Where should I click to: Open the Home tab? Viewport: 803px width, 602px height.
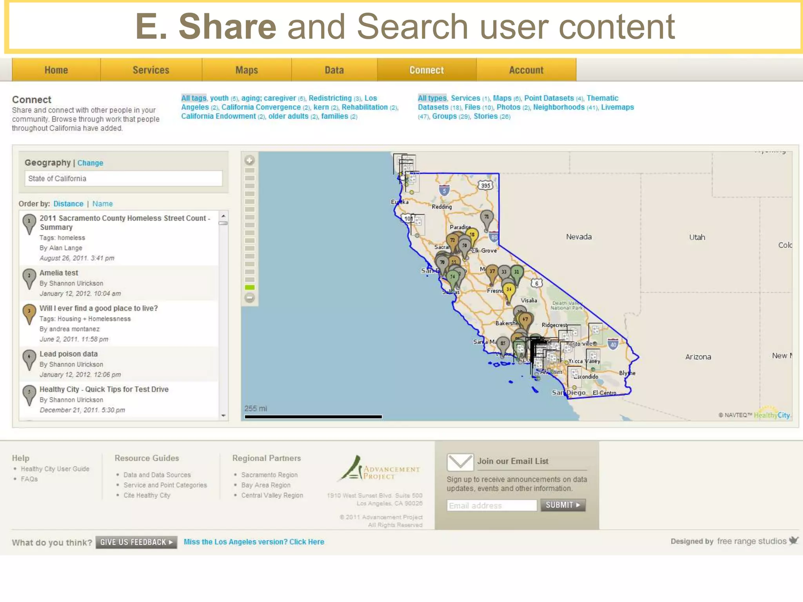pos(56,70)
